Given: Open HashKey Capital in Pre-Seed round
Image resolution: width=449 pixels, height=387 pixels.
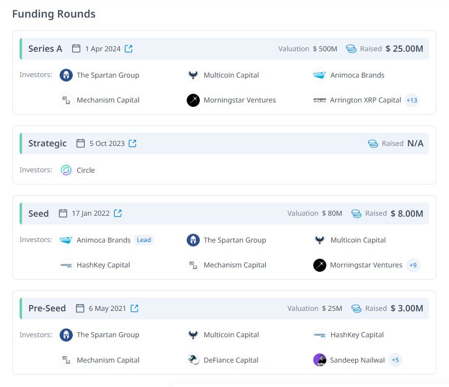Looking at the screenshot, I should pos(357,335).
